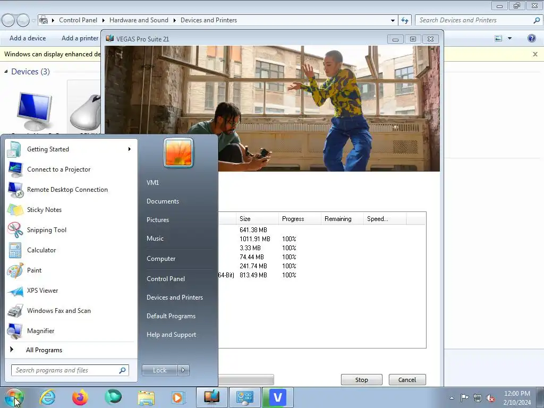Viewport: 544px width, 408px height.
Task: Open network tray icon
Action: [x=478, y=398]
